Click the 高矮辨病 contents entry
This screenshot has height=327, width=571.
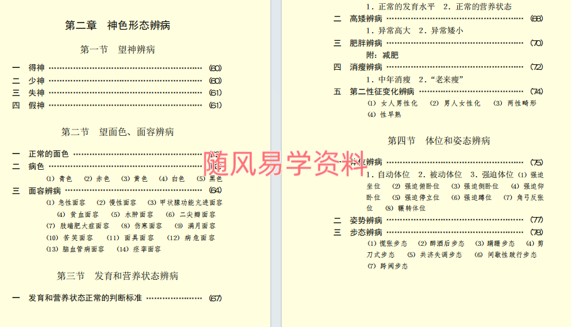[x=366, y=18]
